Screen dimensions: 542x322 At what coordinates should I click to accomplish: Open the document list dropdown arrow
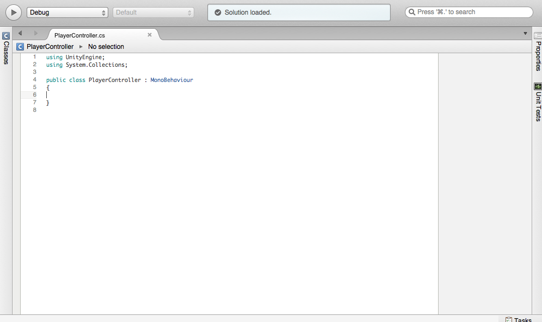525,34
